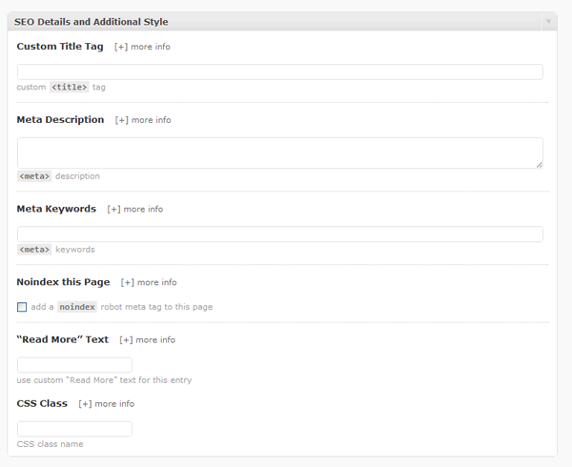
Task: Enable the noindex robot meta tag checkbox
Action: [22, 307]
